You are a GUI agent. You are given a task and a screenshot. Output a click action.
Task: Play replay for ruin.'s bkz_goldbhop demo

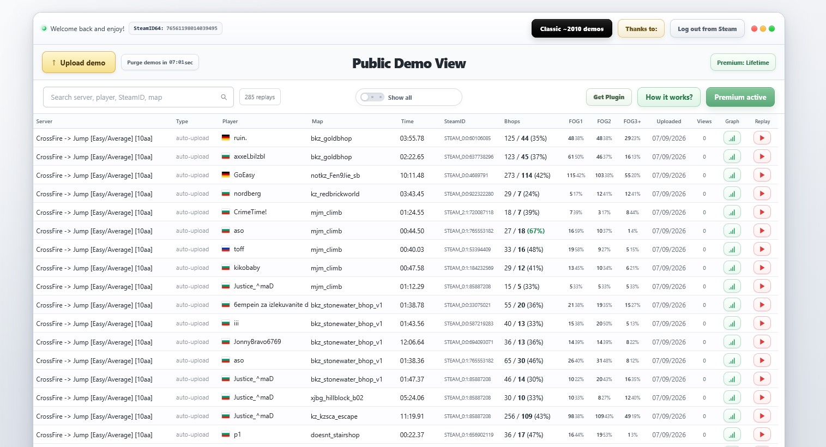(x=762, y=138)
